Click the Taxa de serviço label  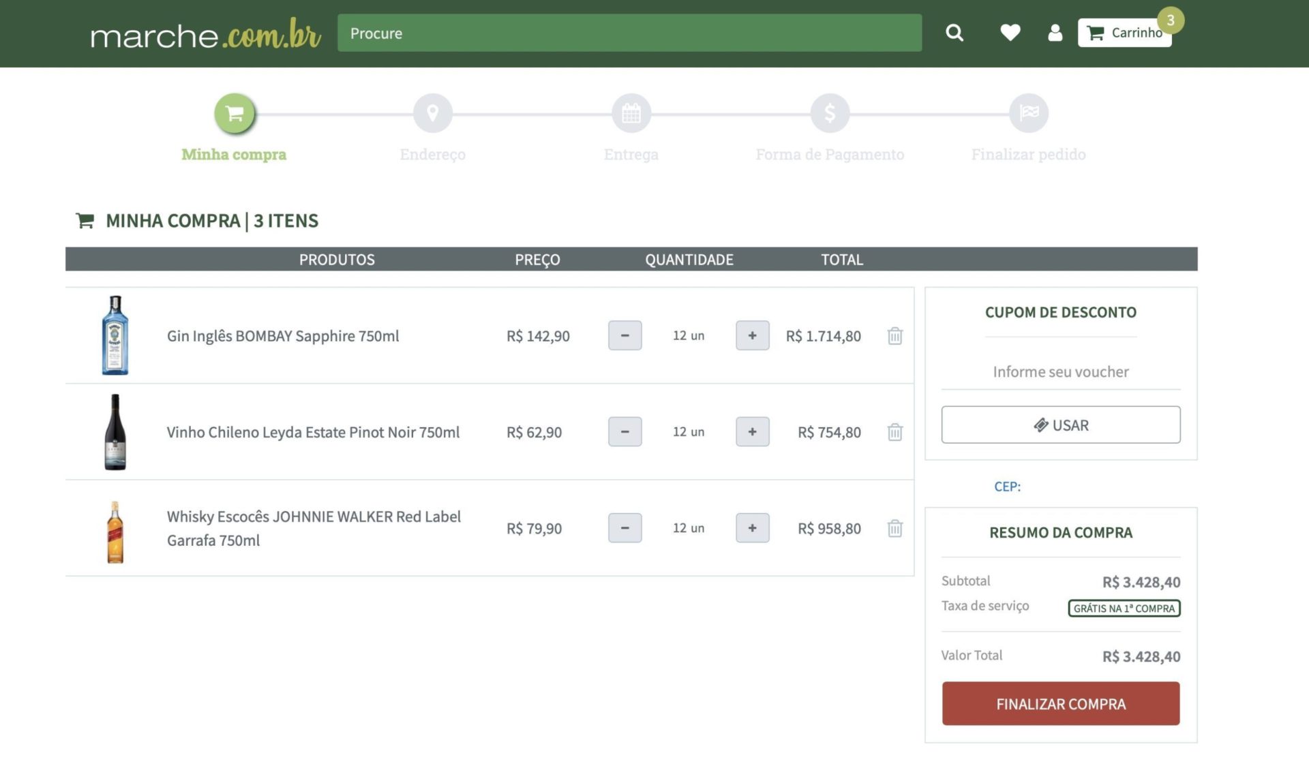pos(984,606)
